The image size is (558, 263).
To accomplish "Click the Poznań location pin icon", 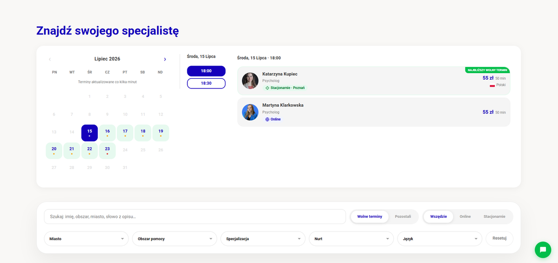I will 267,88.
